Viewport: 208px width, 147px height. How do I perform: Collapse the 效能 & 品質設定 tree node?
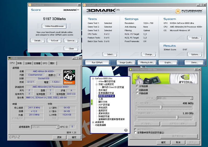tap(96, 84)
